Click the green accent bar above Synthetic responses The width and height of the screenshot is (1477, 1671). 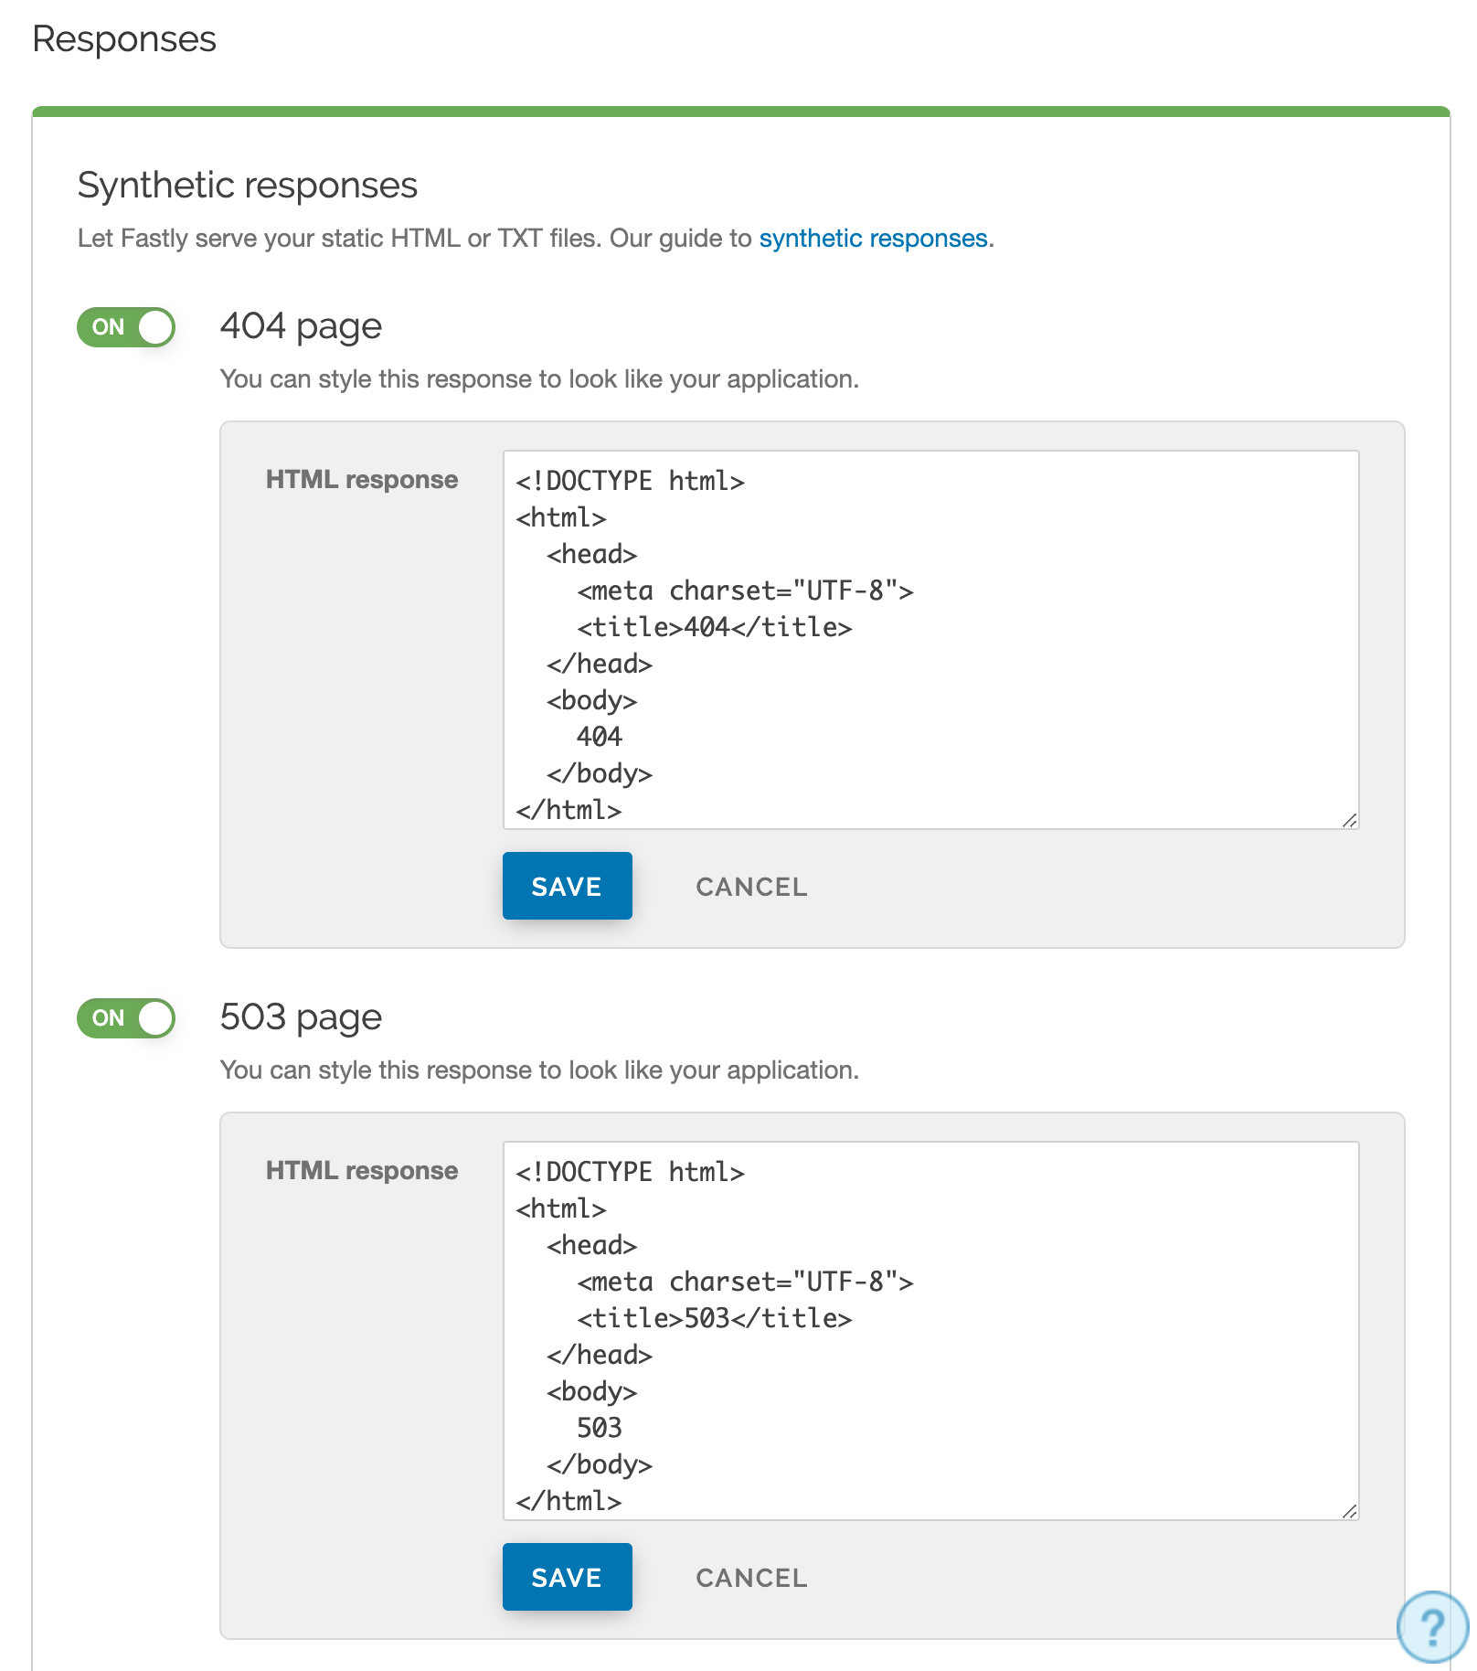[738, 109]
